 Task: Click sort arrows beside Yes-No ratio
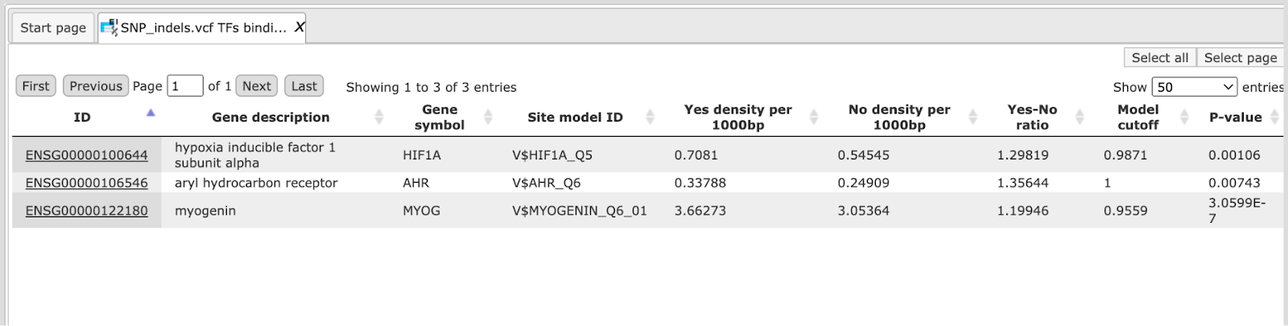[x=1080, y=118]
